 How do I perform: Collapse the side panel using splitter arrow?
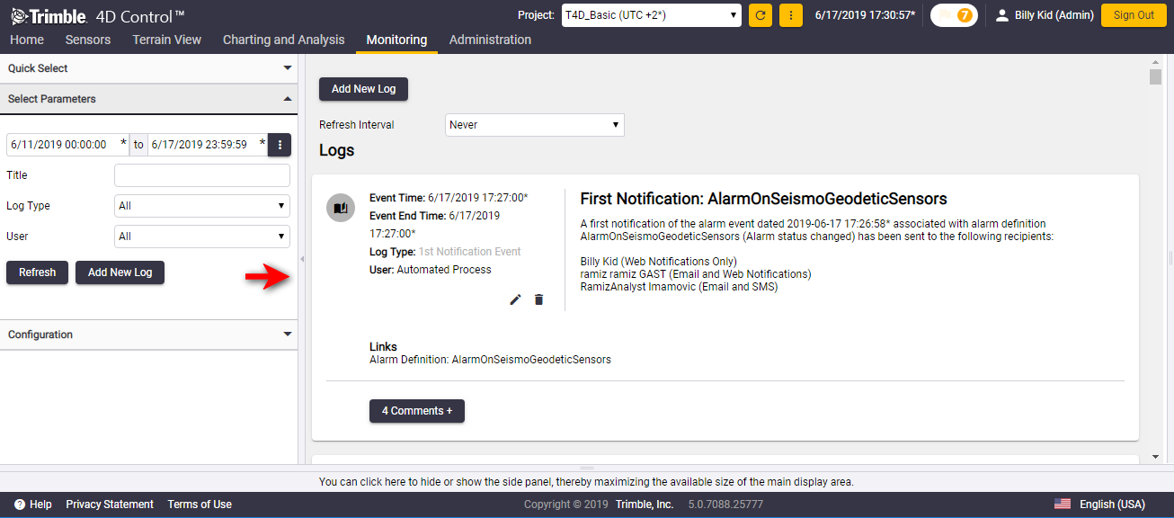[x=302, y=259]
